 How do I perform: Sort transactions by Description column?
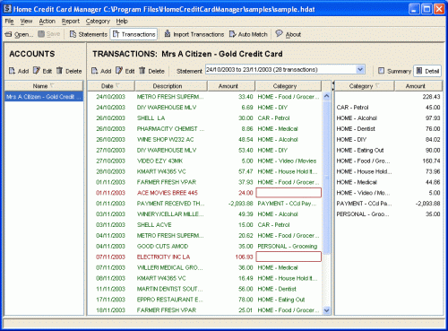point(171,86)
